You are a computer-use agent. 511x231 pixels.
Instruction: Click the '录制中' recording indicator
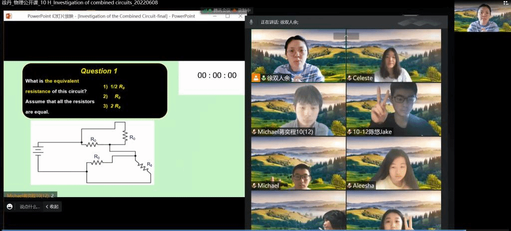pos(243,10)
